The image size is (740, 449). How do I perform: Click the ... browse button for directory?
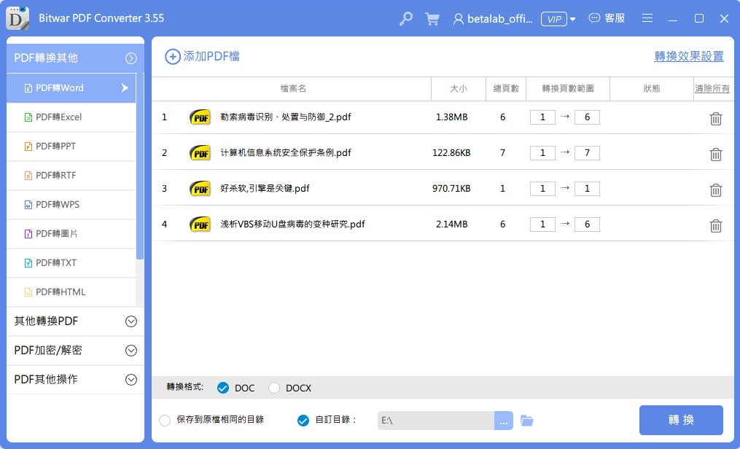pos(504,421)
